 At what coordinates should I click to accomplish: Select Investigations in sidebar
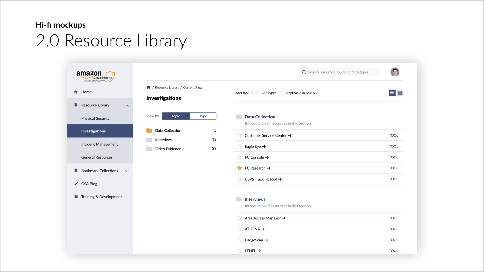pos(100,131)
